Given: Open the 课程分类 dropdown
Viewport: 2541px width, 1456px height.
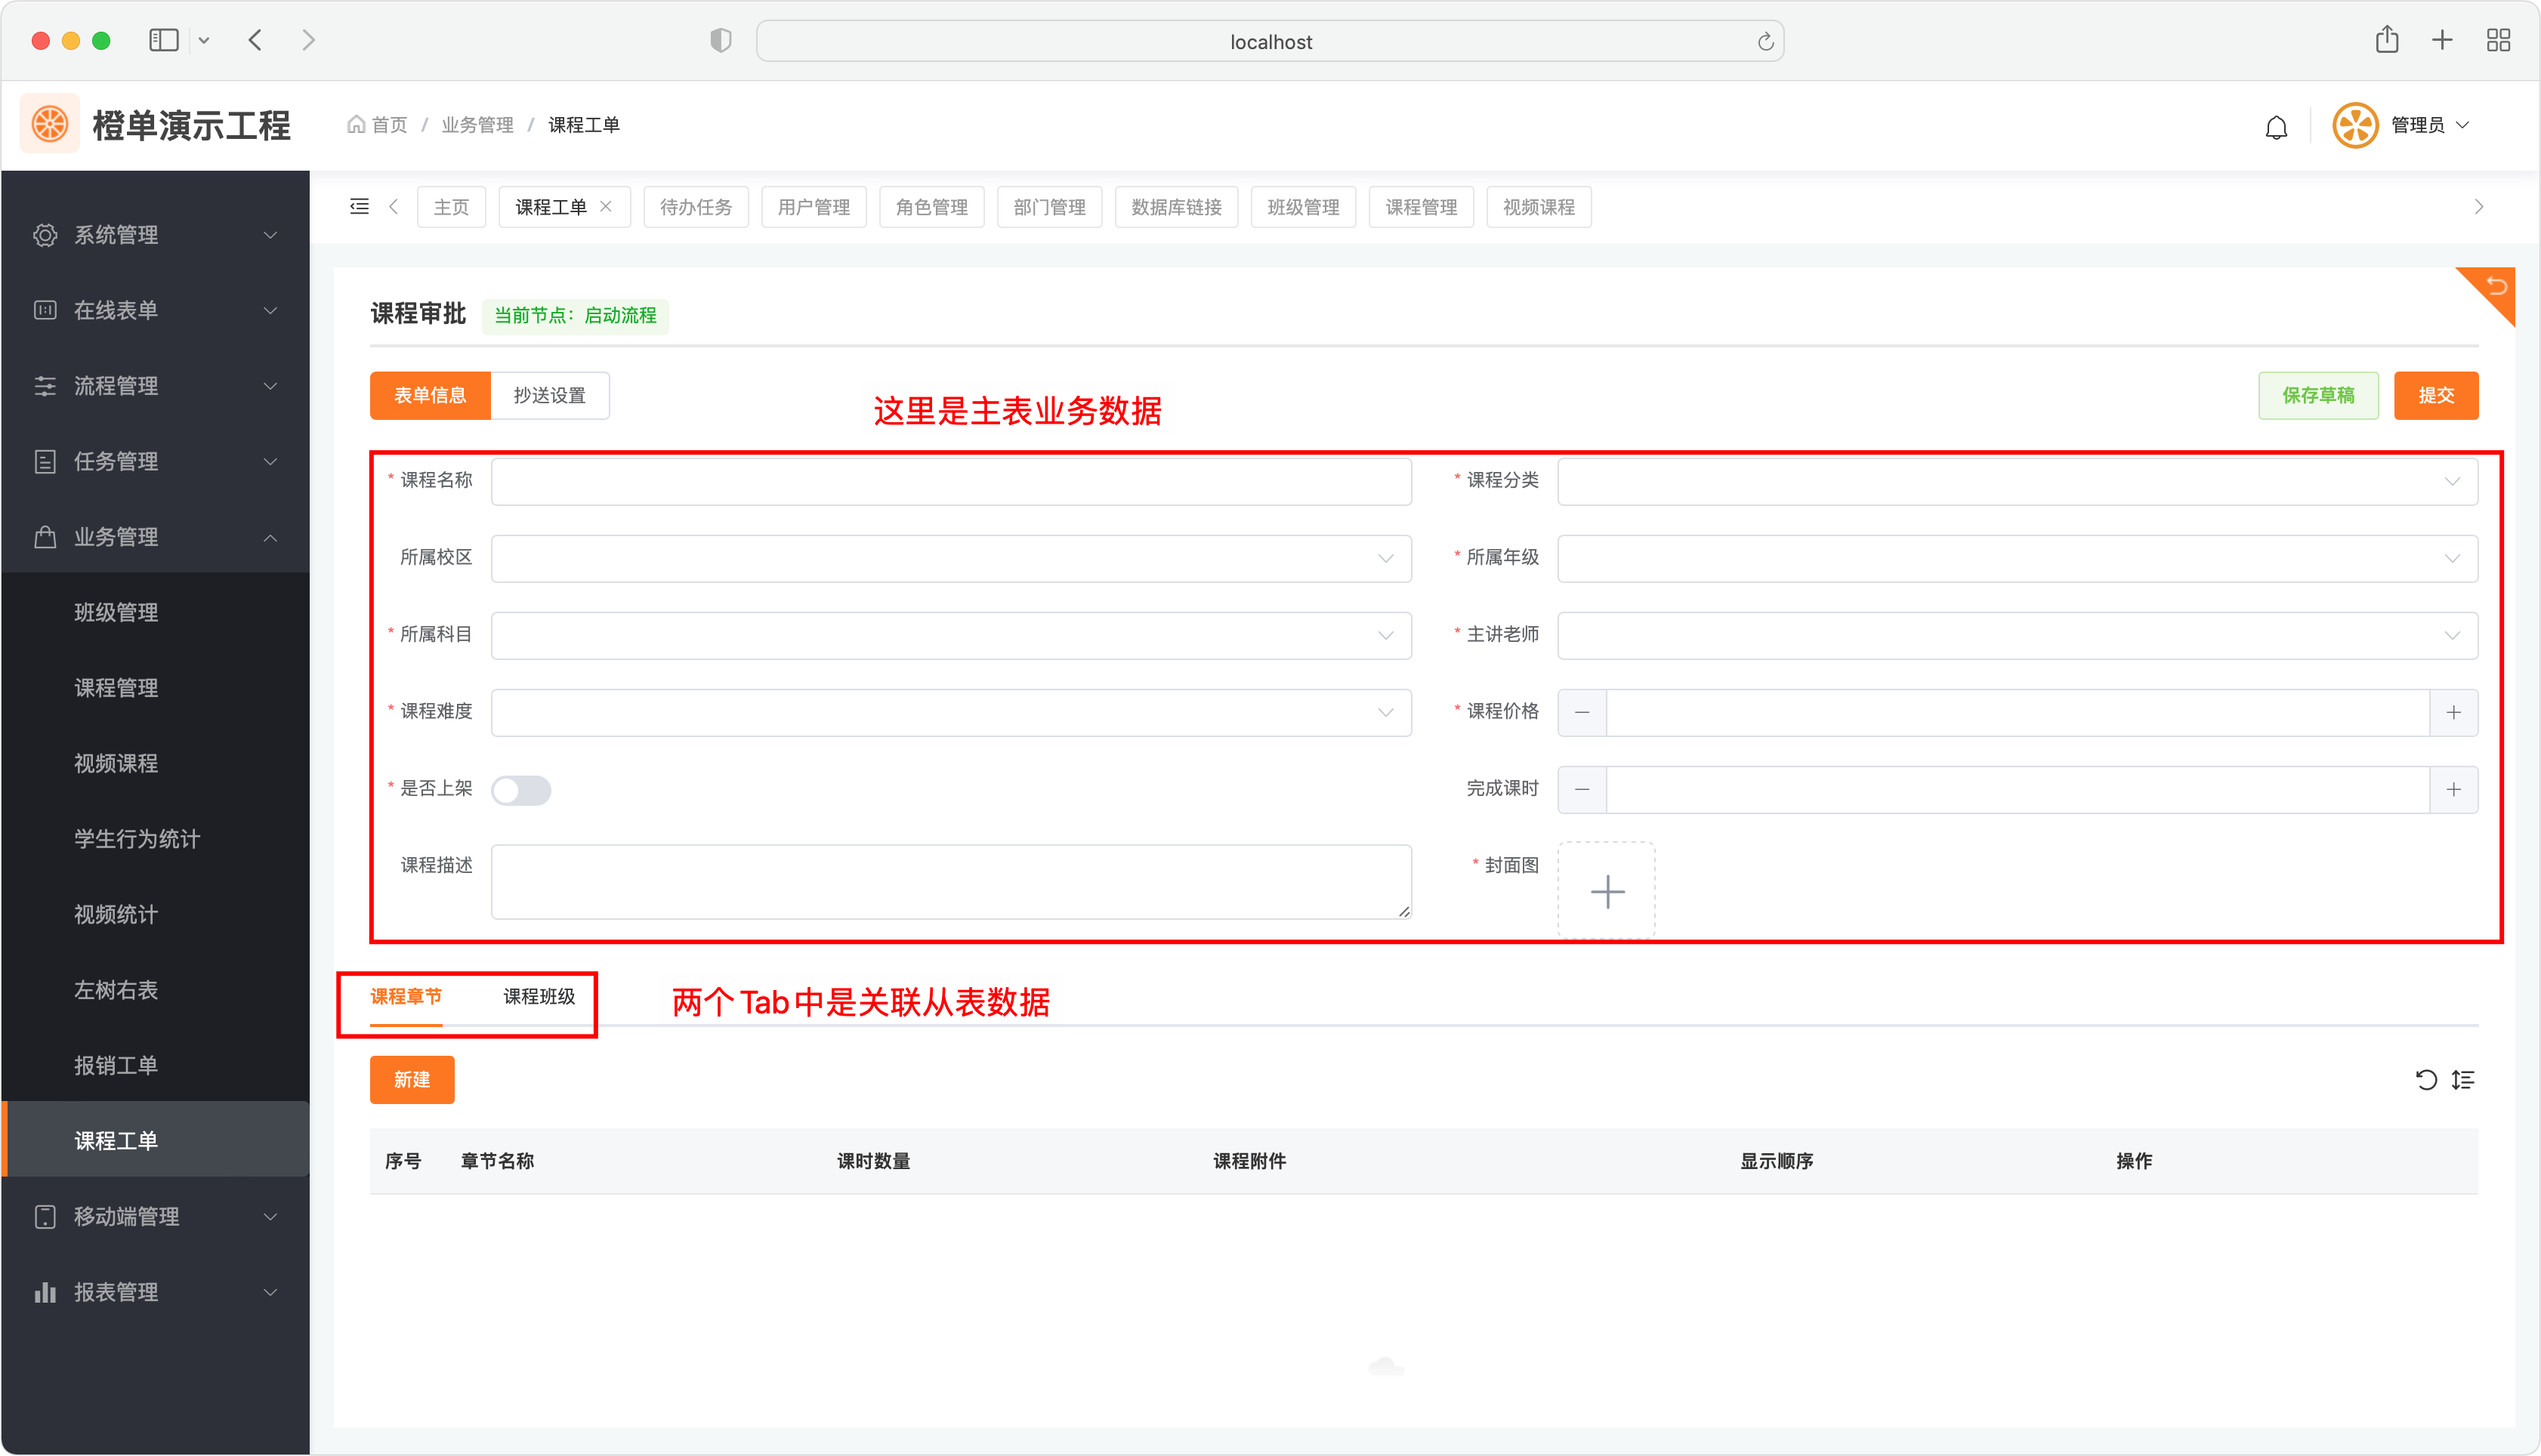Looking at the screenshot, I should pos(2018,481).
